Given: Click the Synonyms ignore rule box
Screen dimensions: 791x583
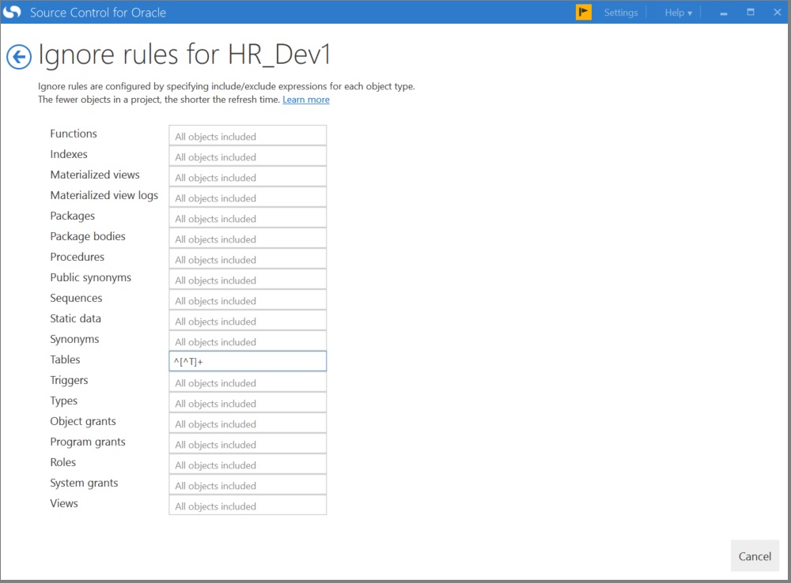Looking at the screenshot, I should 247,340.
